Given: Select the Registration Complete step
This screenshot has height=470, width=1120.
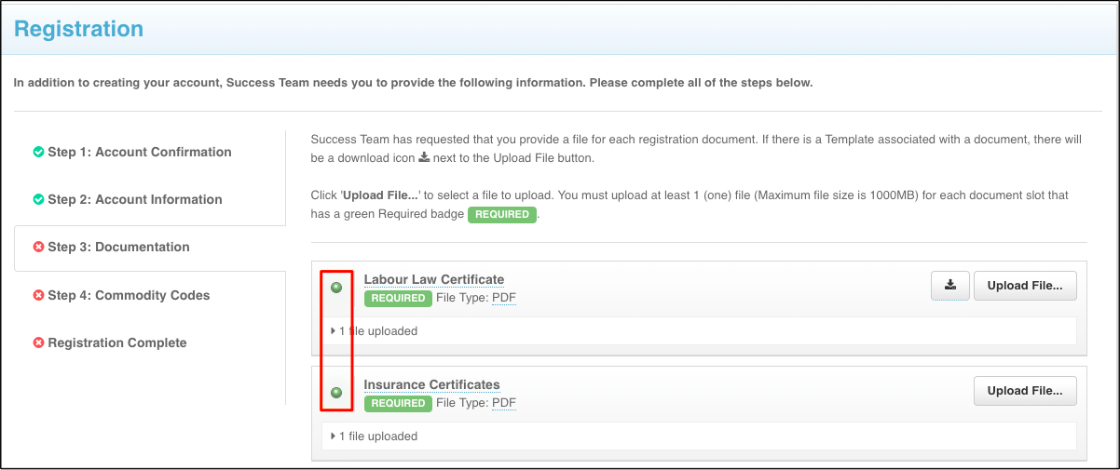Looking at the screenshot, I should click(117, 343).
